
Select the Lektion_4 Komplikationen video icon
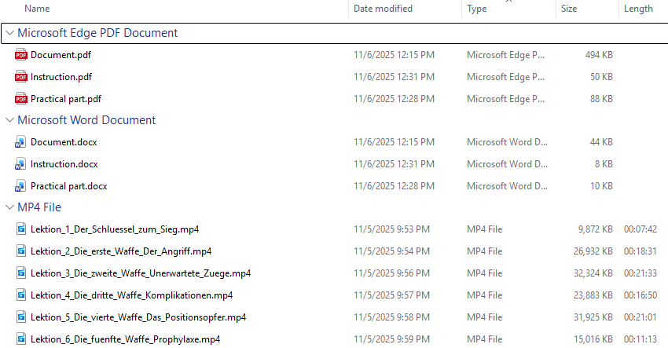tap(20, 295)
